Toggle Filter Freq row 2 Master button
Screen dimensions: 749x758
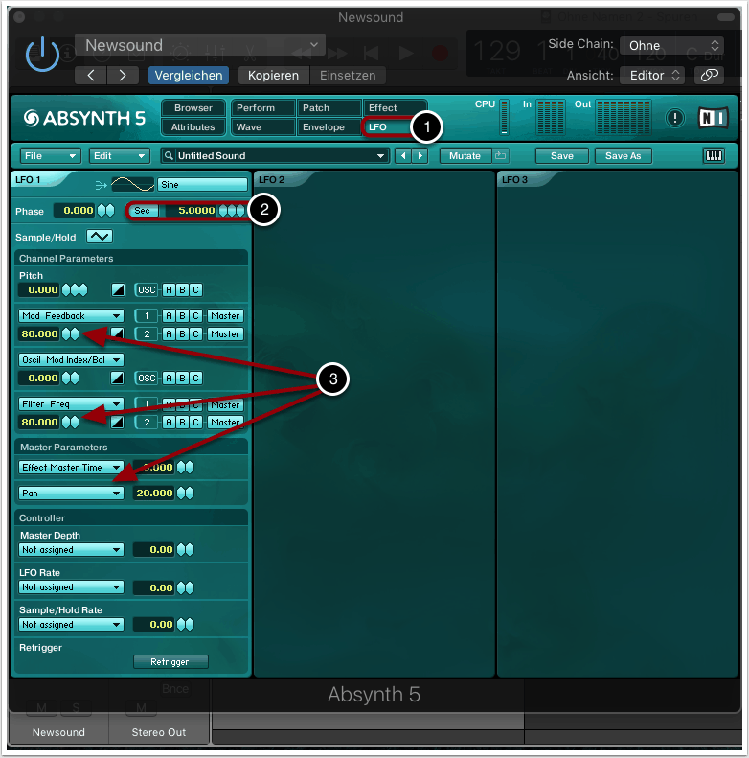(225, 422)
